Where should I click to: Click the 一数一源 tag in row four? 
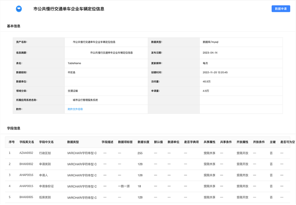click(x=124, y=186)
